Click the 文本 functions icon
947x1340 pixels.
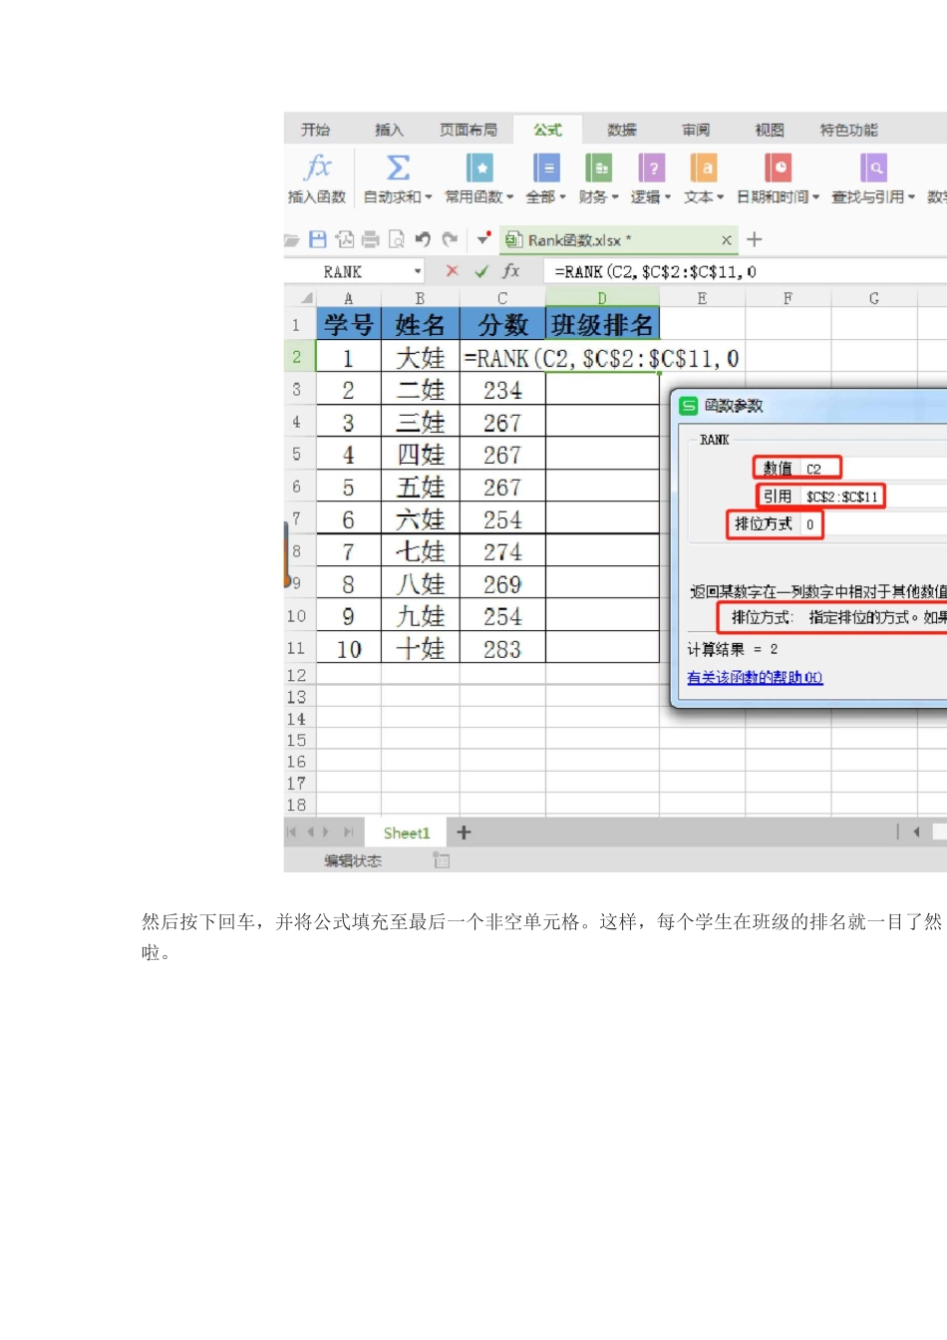point(704,167)
